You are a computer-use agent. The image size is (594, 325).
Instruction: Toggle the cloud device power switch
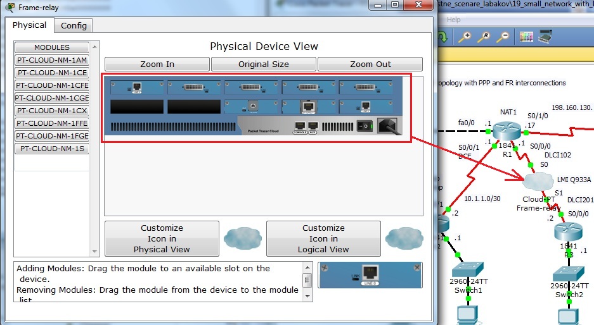[x=365, y=126]
